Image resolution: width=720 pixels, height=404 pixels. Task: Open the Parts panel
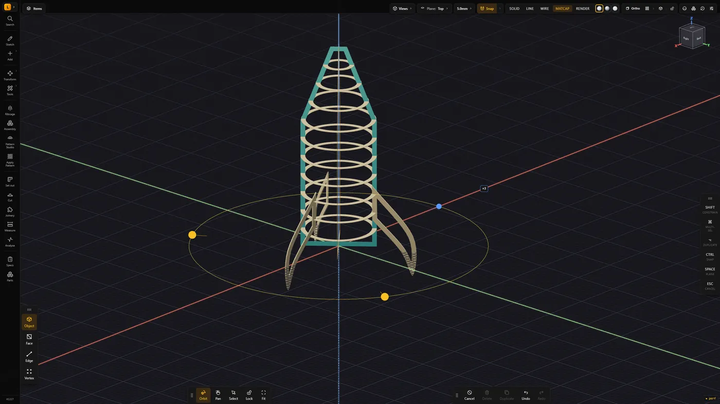tap(10, 276)
